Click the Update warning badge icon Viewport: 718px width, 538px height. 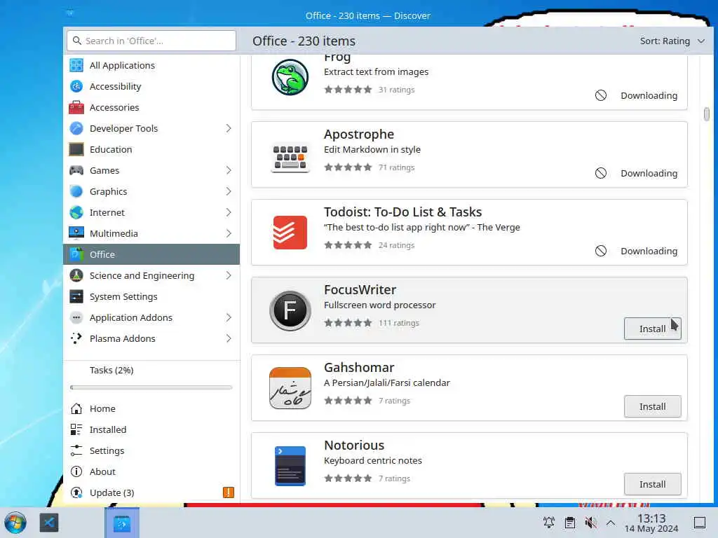coord(229,492)
